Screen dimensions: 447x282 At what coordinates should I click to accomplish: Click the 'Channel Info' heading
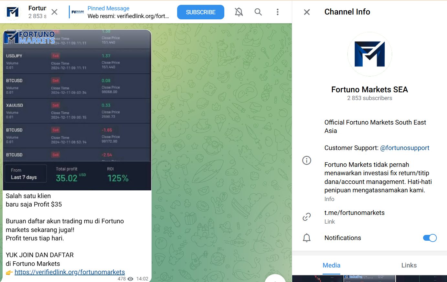(347, 12)
